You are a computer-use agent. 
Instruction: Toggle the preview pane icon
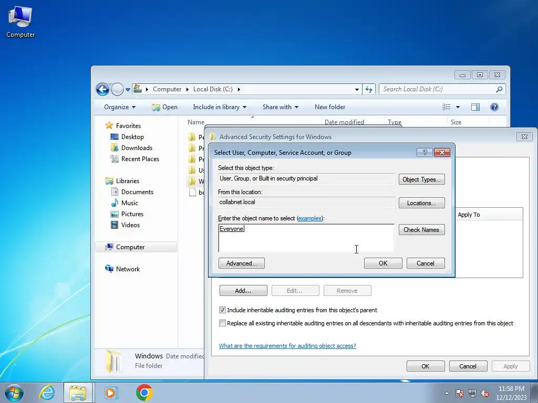[475, 107]
